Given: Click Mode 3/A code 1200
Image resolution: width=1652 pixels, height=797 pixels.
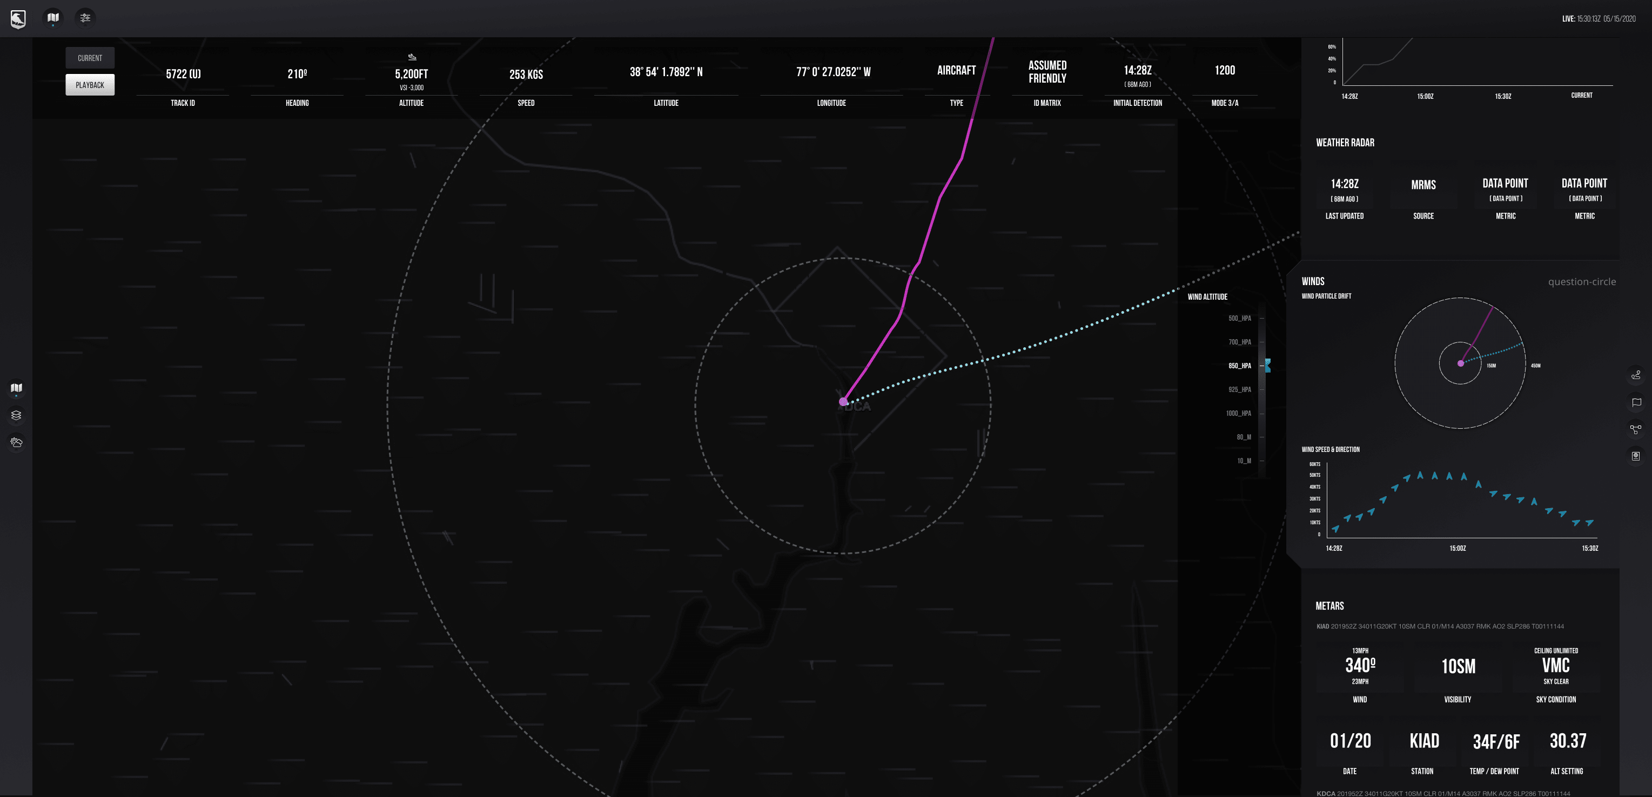Looking at the screenshot, I should (x=1224, y=70).
